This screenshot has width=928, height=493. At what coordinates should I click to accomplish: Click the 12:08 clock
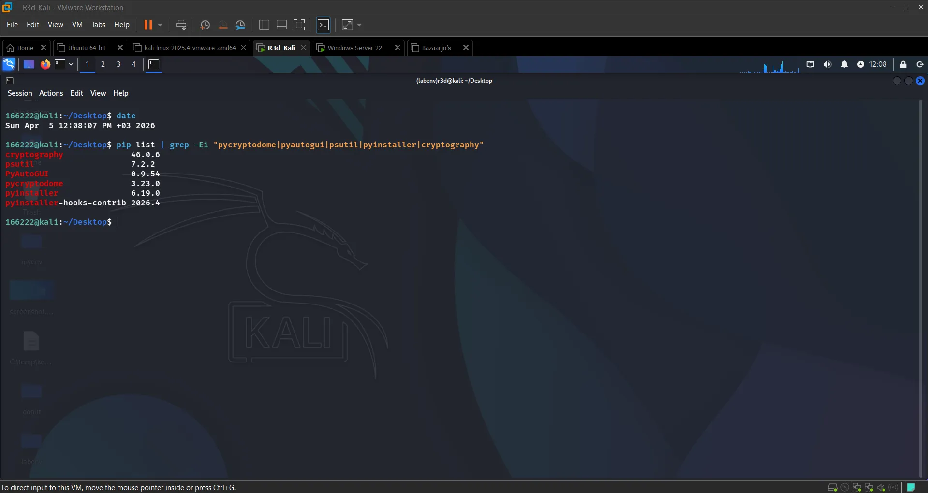point(878,64)
